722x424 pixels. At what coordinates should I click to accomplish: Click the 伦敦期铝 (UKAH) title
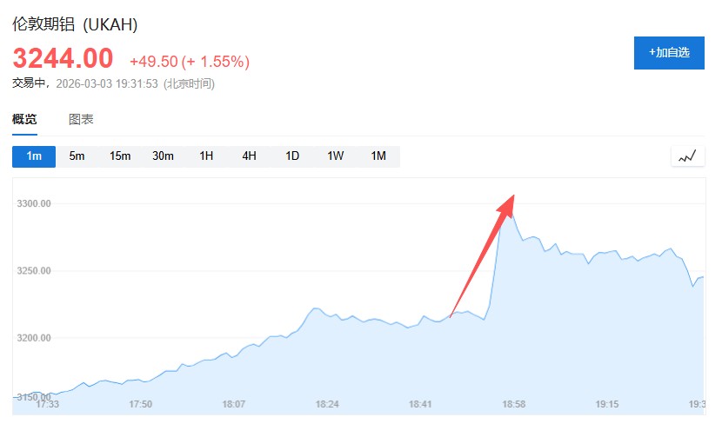click(75, 23)
